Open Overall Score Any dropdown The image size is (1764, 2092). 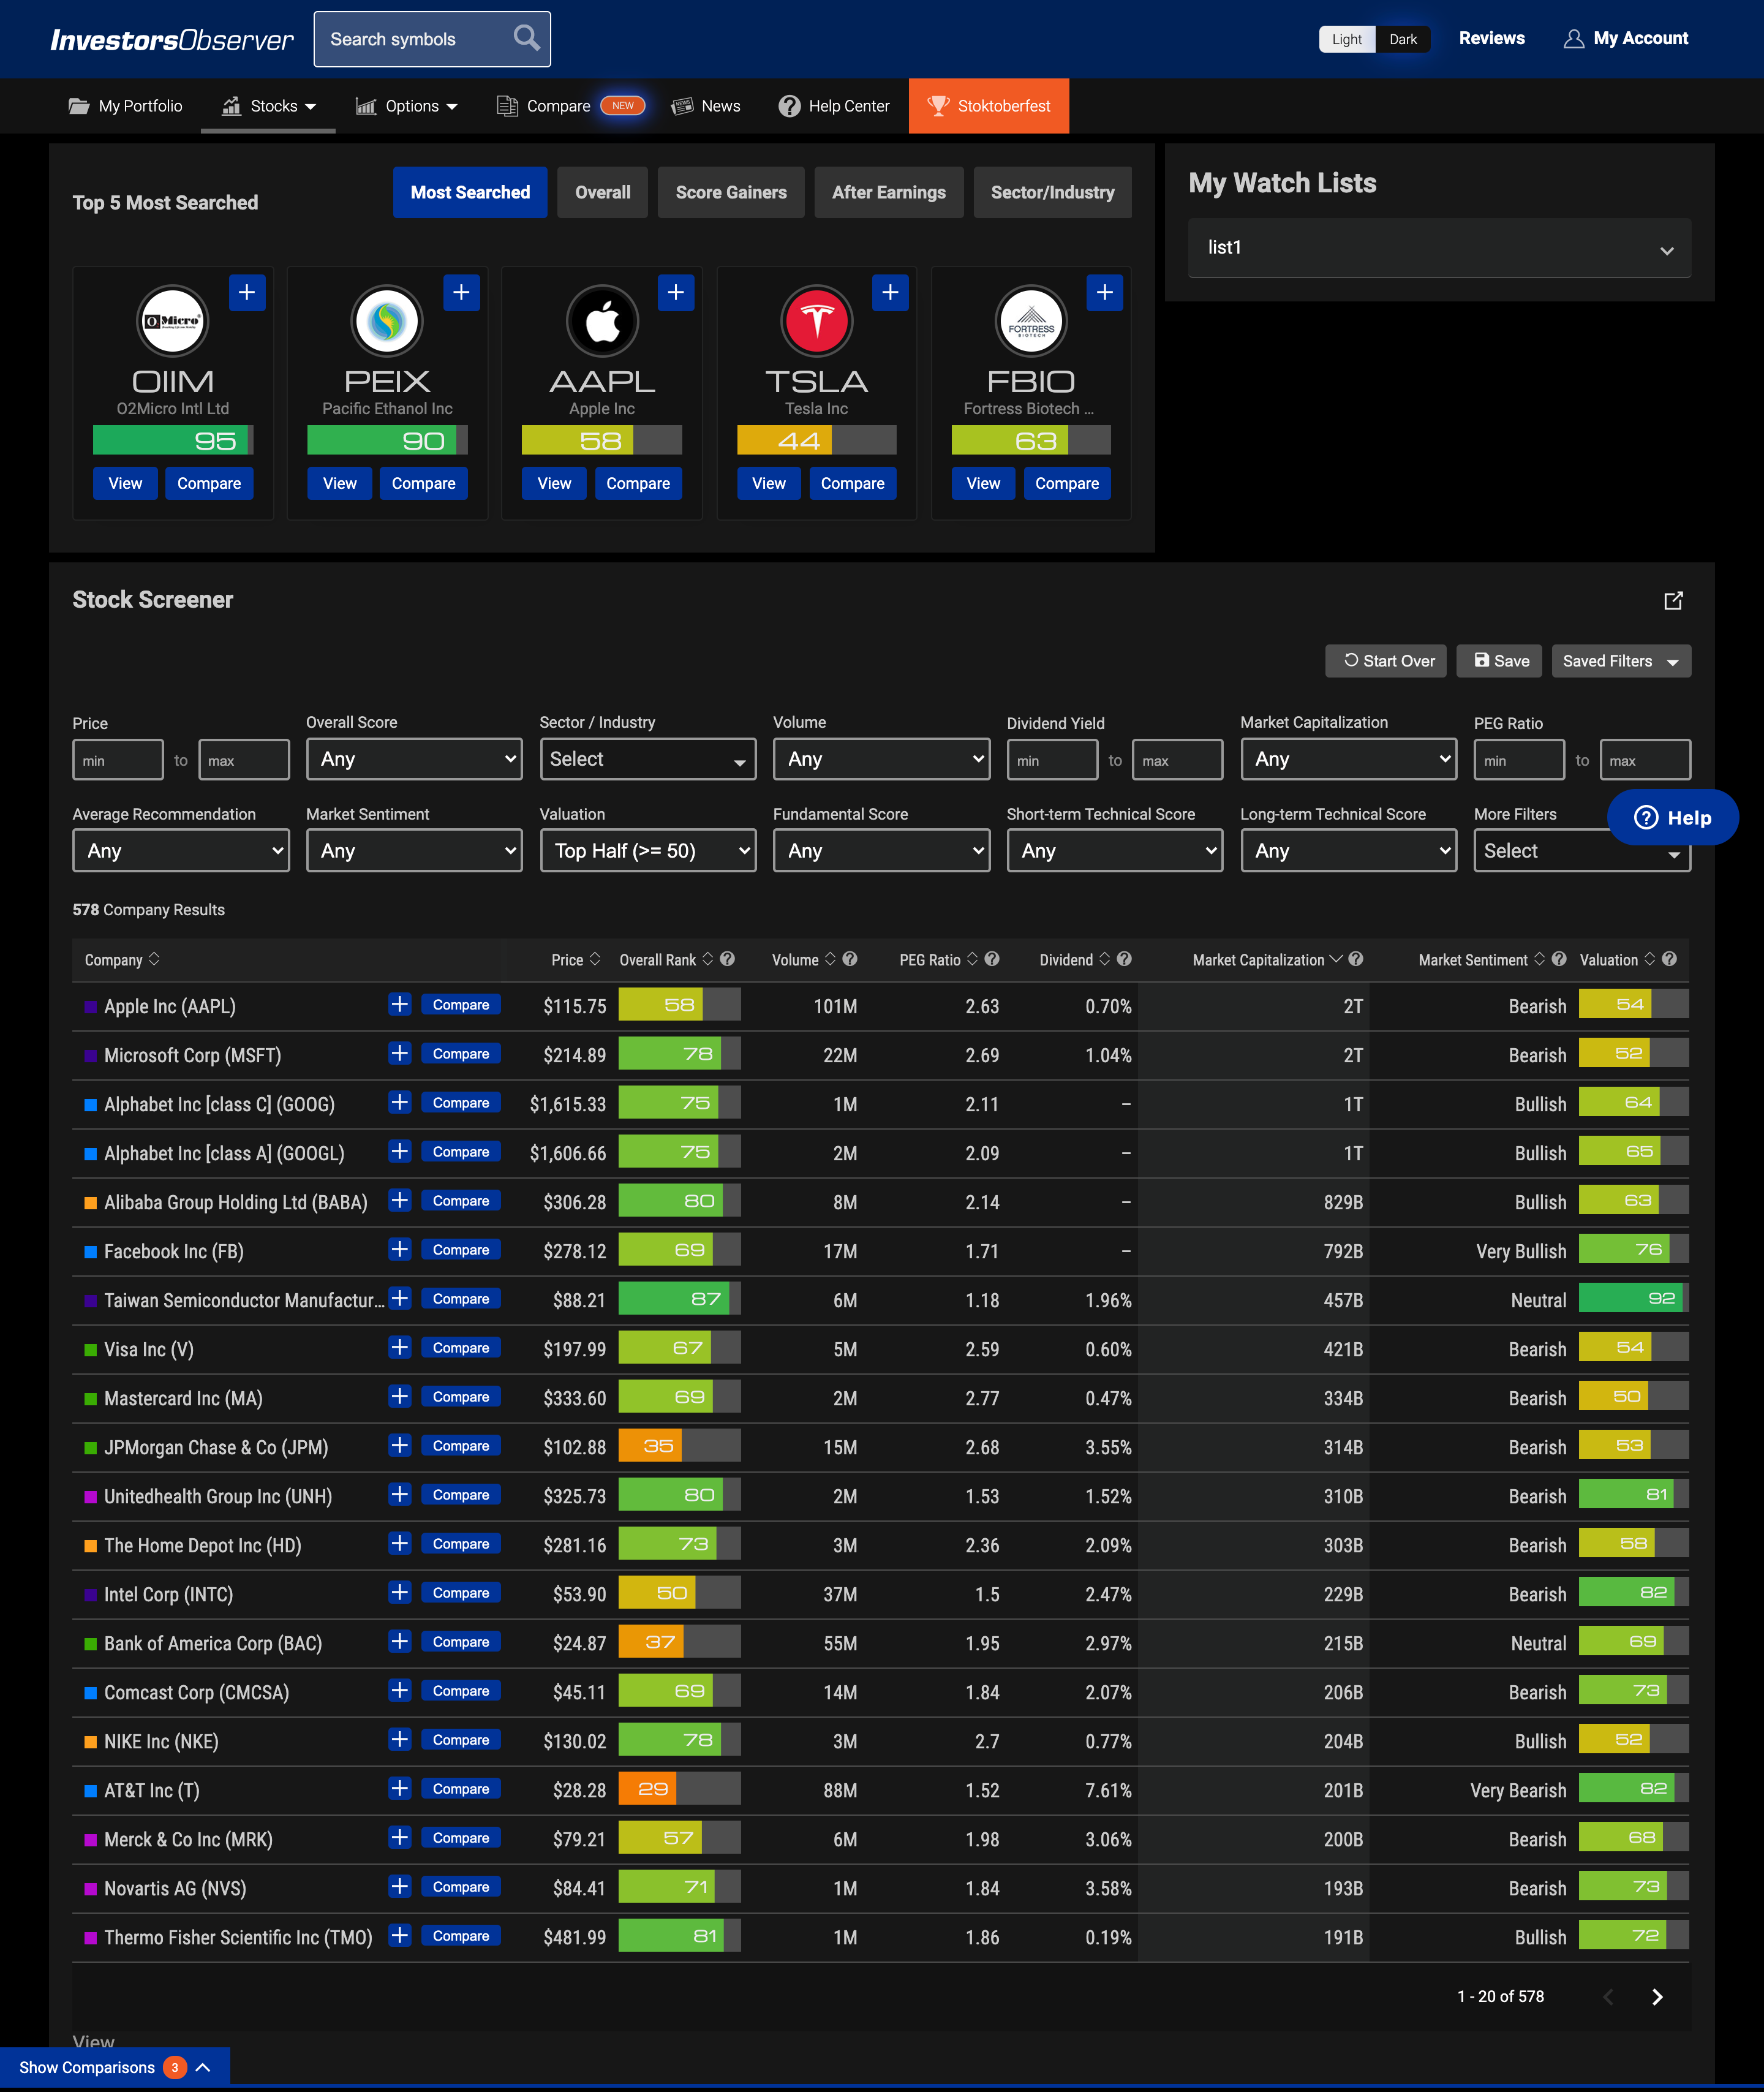pos(414,759)
